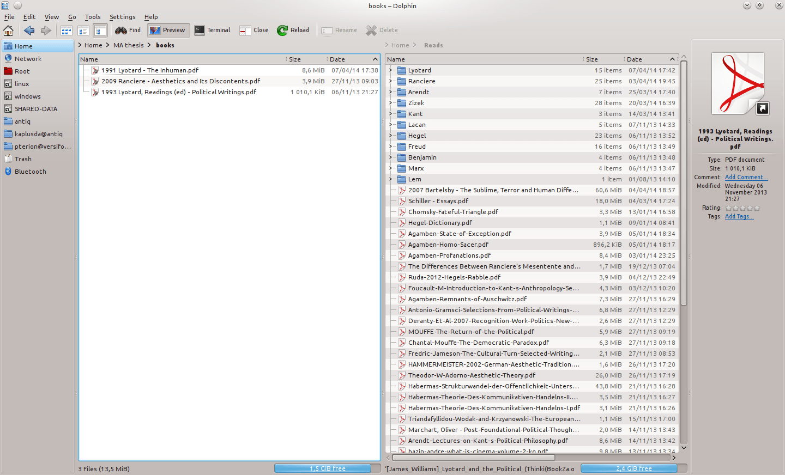Open the Tools menu
The width and height of the screenshot is (785, 475).
click(92, 17)
